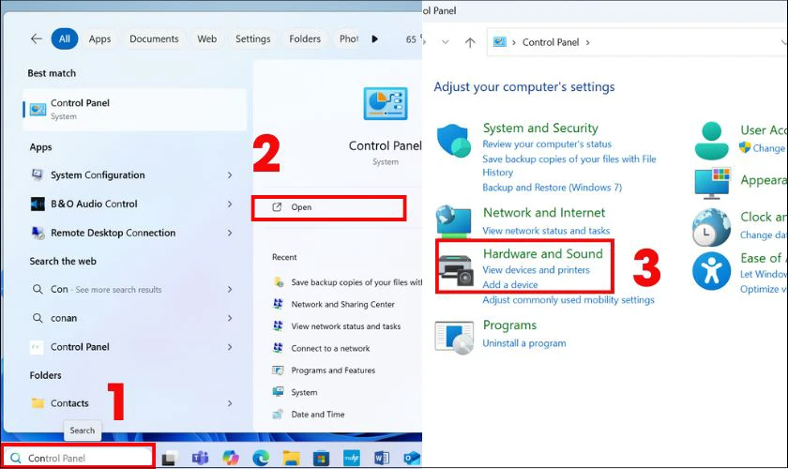Click the Hardware and Sound printer icon
Viewport: 788px width, 469px height.
click(456, 270)
